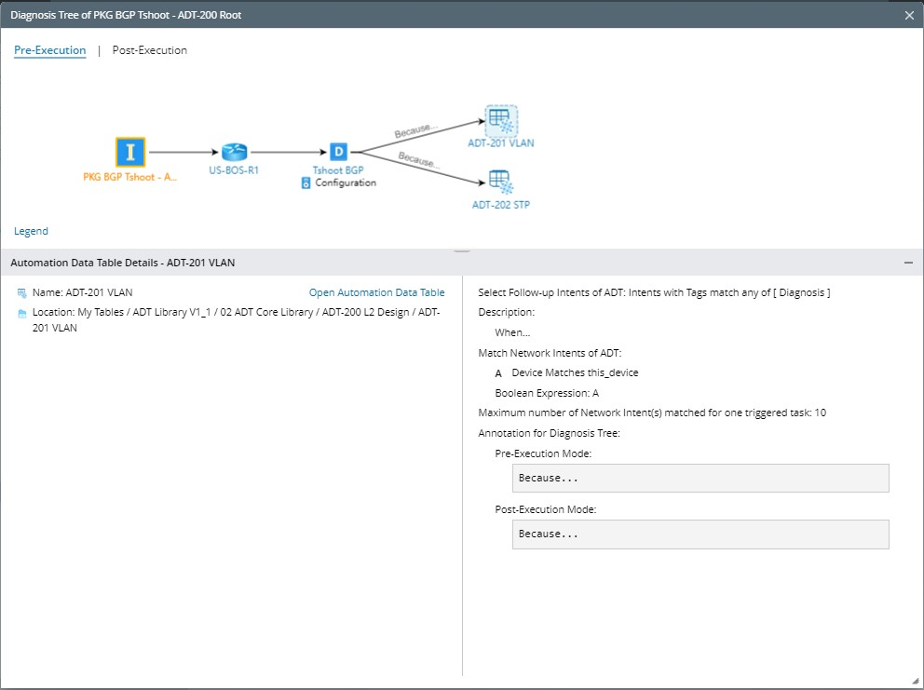Select the ADT-201 VLAN table node icon
The height and width of the screenshot is (690, 924).
[500, 120]
